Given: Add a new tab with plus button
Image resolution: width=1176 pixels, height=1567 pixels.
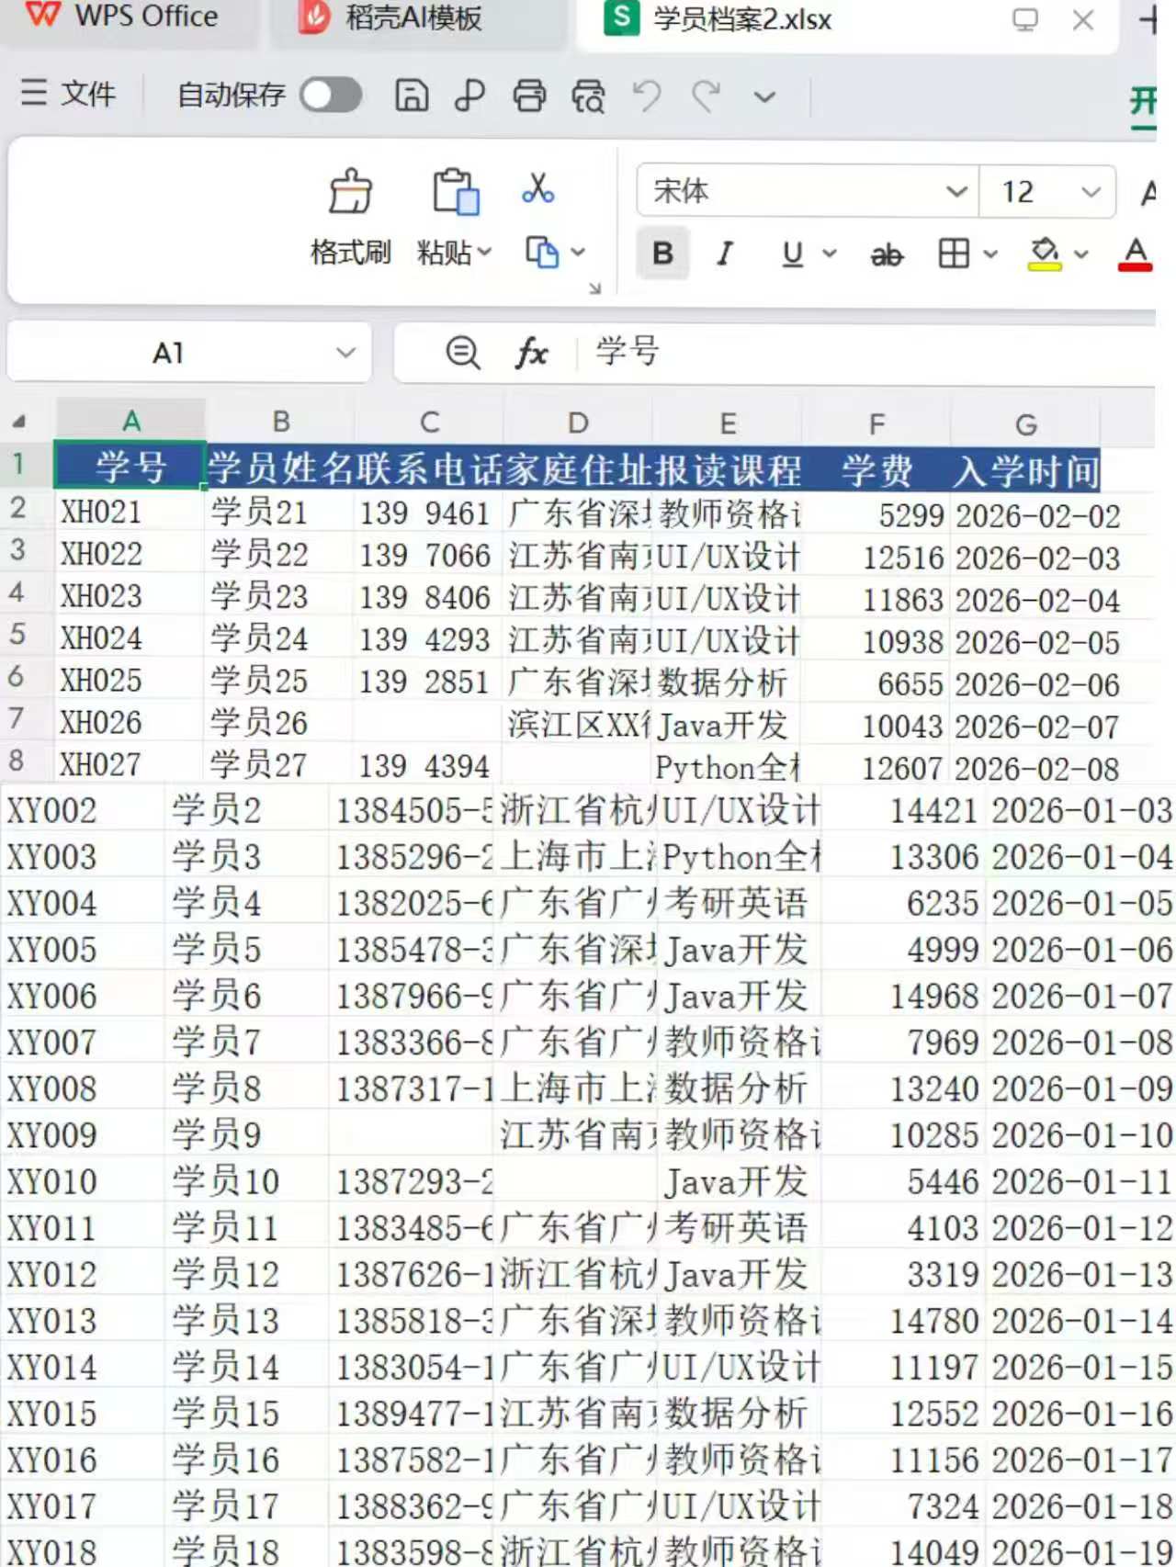Looking at the screenshot, I should (1148, 19).
